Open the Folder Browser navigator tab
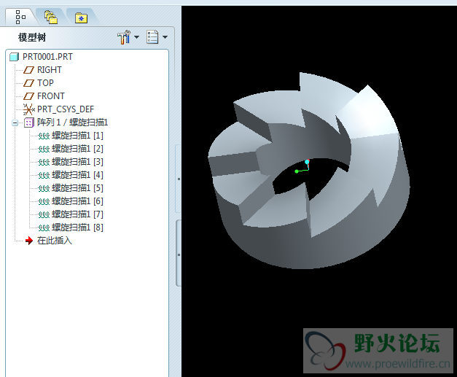This screenshot has height=377, width=457. pyautogui.click(x=51, y=18)
